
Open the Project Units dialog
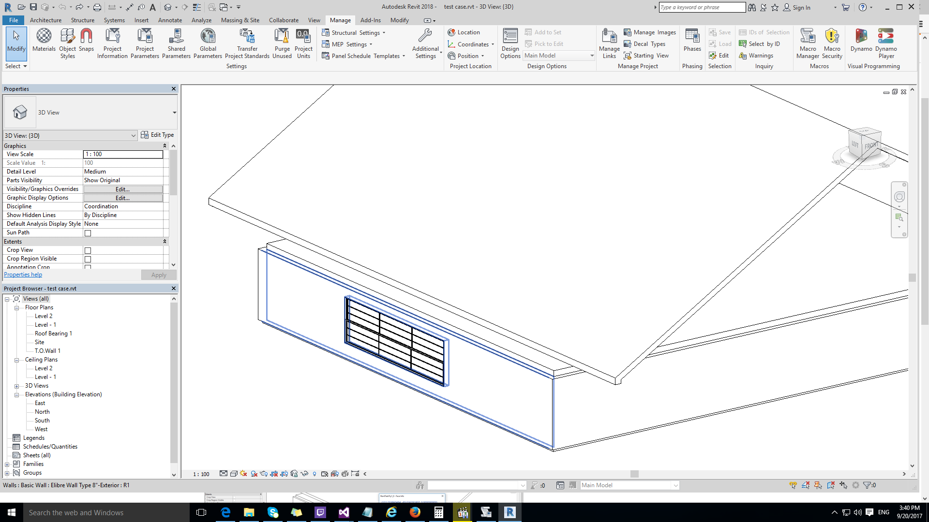[x=303, y=43]
